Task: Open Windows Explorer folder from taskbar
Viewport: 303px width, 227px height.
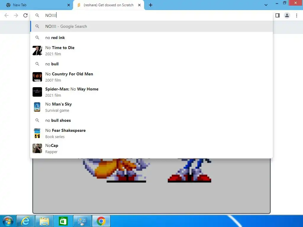Action: (44, 221)
